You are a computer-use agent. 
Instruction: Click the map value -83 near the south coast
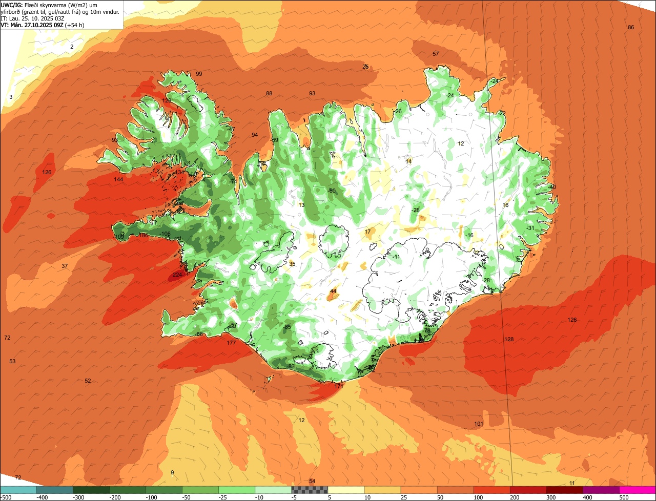(291, 367)
